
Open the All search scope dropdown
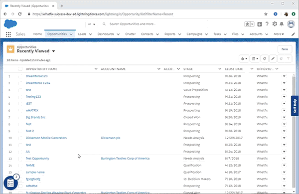coord(92,24)
